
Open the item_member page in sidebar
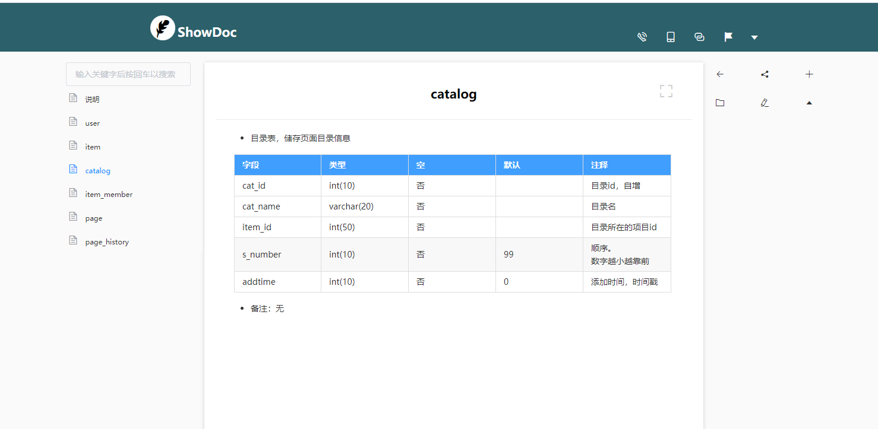coord(109,194)
